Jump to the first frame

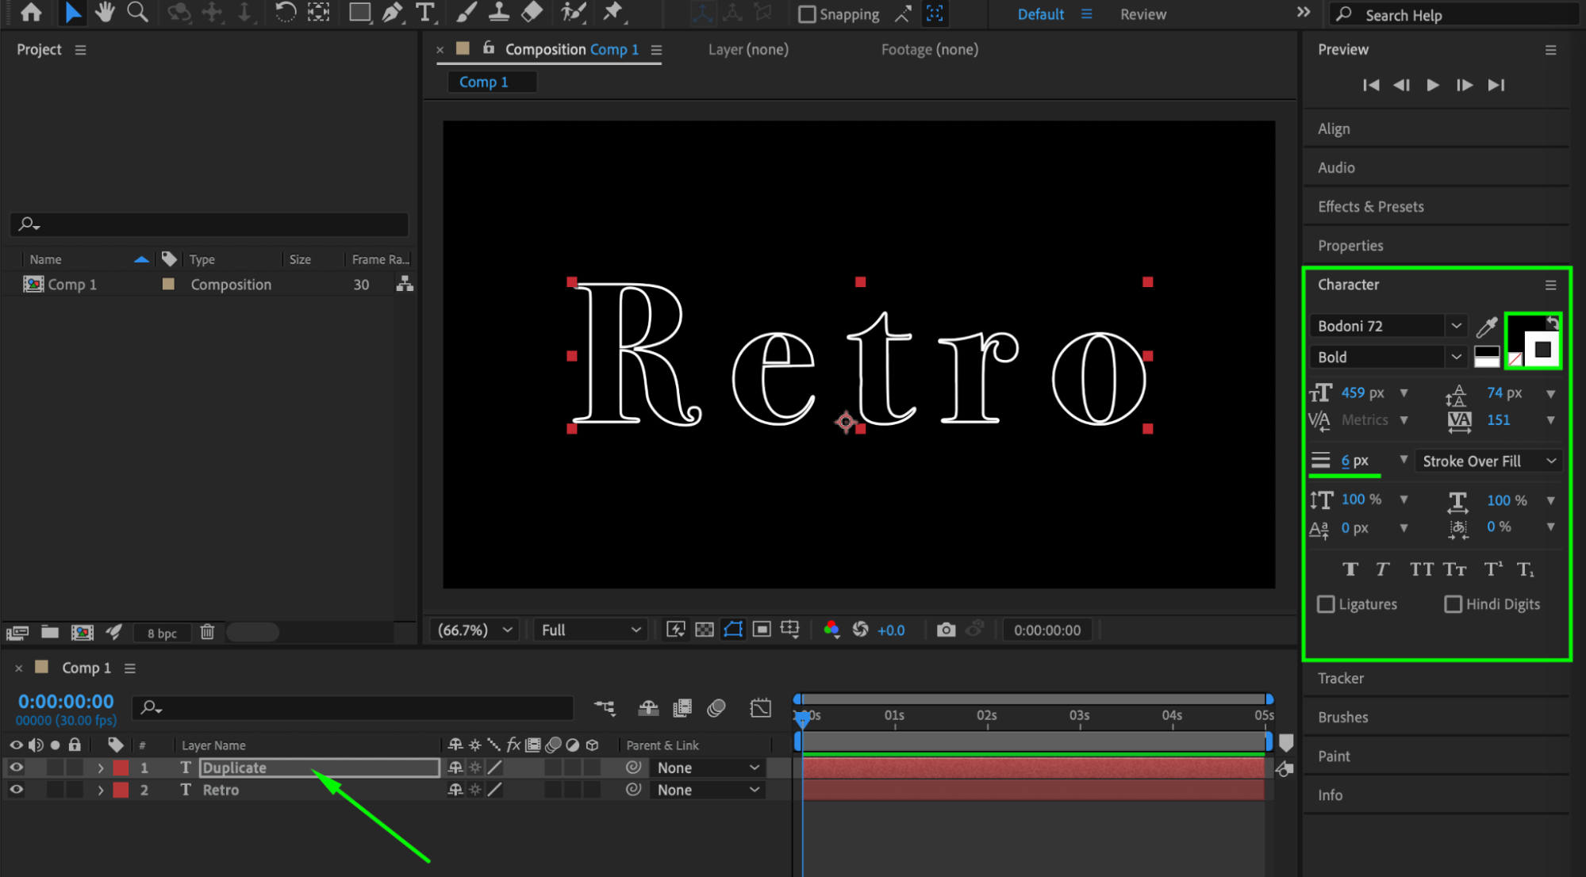tap(1370, 85)
